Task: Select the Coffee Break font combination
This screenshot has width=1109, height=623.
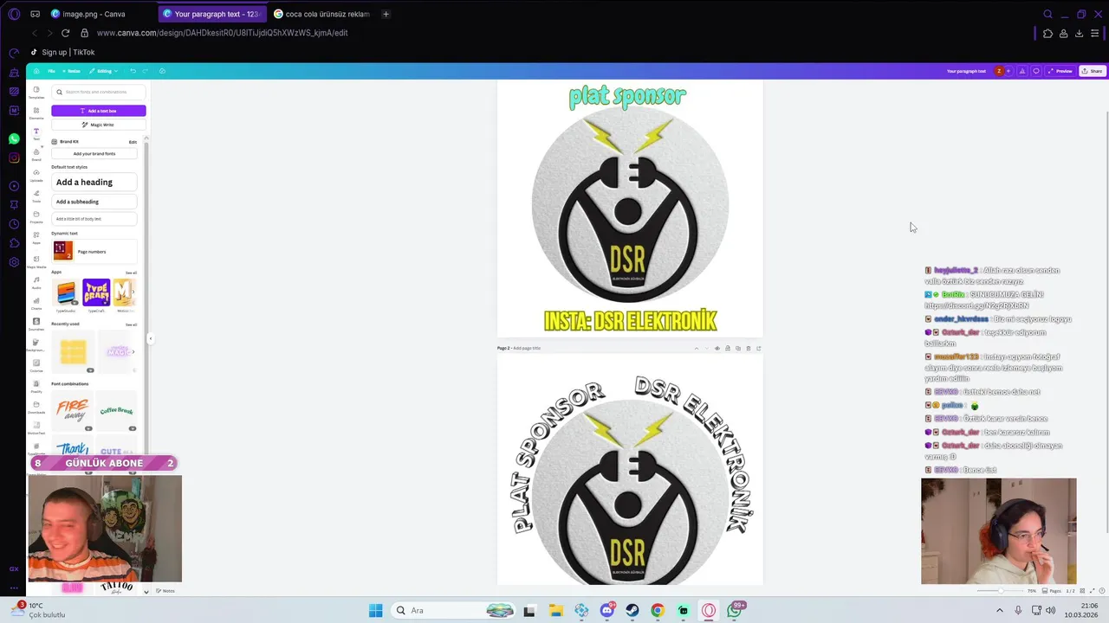Action: click(116, 410)
